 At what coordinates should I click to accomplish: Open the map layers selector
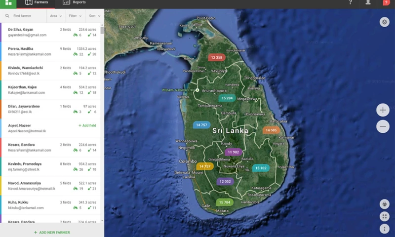click(385, 22)
